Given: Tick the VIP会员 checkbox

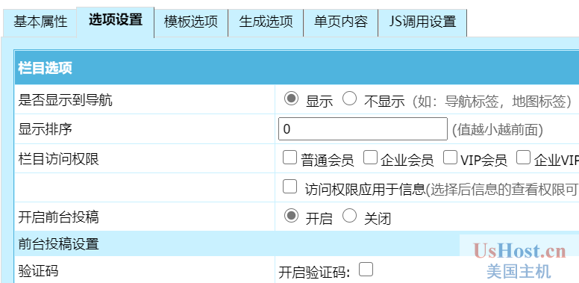Looking at the screenshot, I should point(450,157).
